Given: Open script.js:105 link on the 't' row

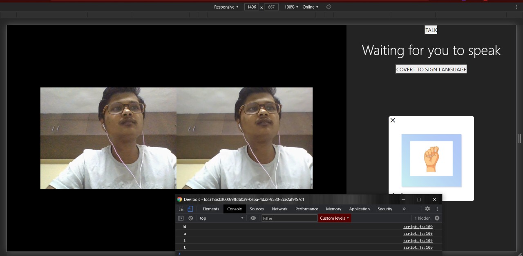Looking at the screenshot, I should click(x=418, y=247).
